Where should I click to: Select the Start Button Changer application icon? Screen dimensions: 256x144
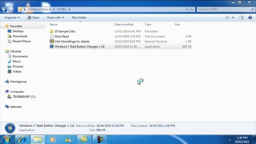52,46
